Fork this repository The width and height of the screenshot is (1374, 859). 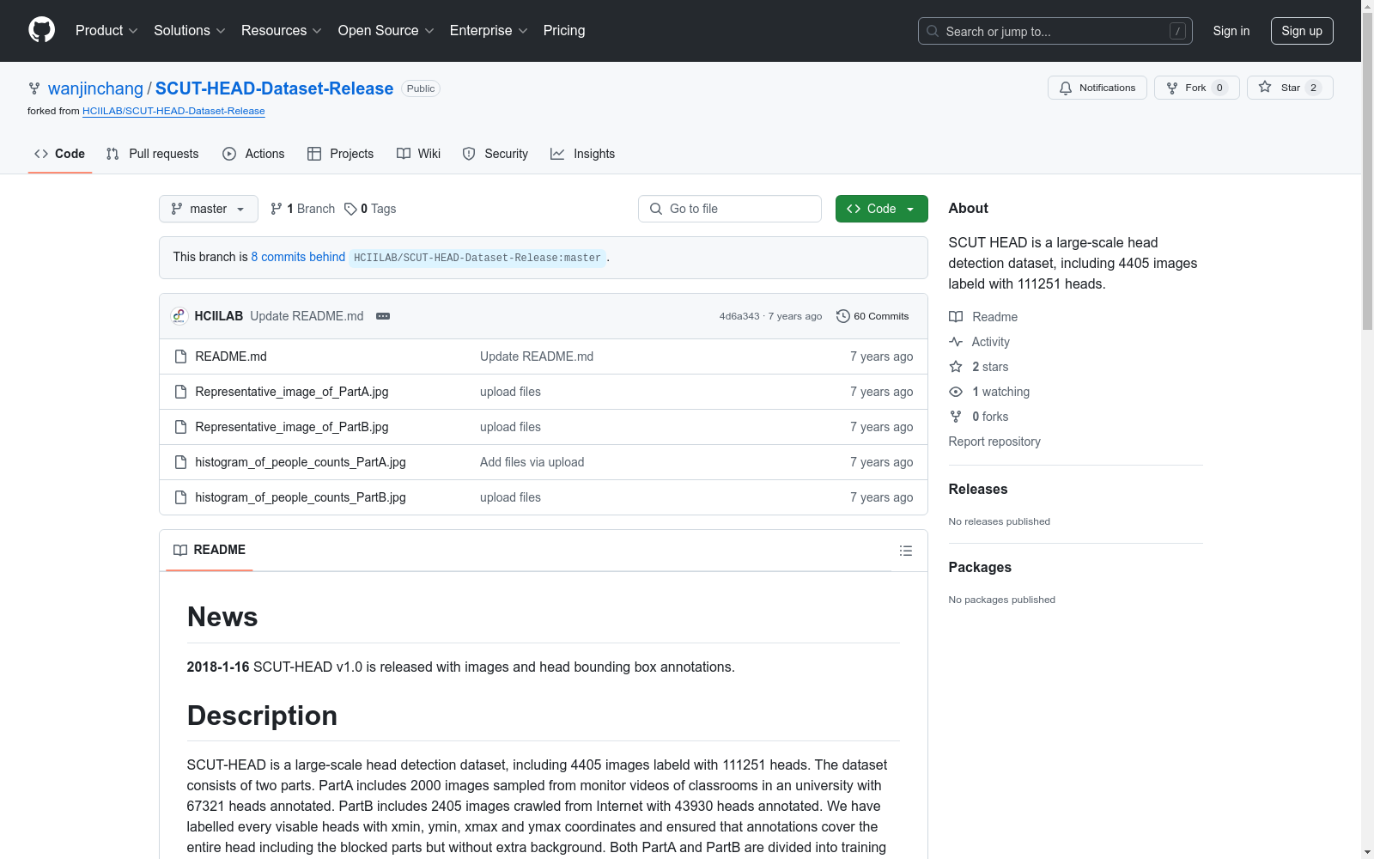coord(1196,88)
